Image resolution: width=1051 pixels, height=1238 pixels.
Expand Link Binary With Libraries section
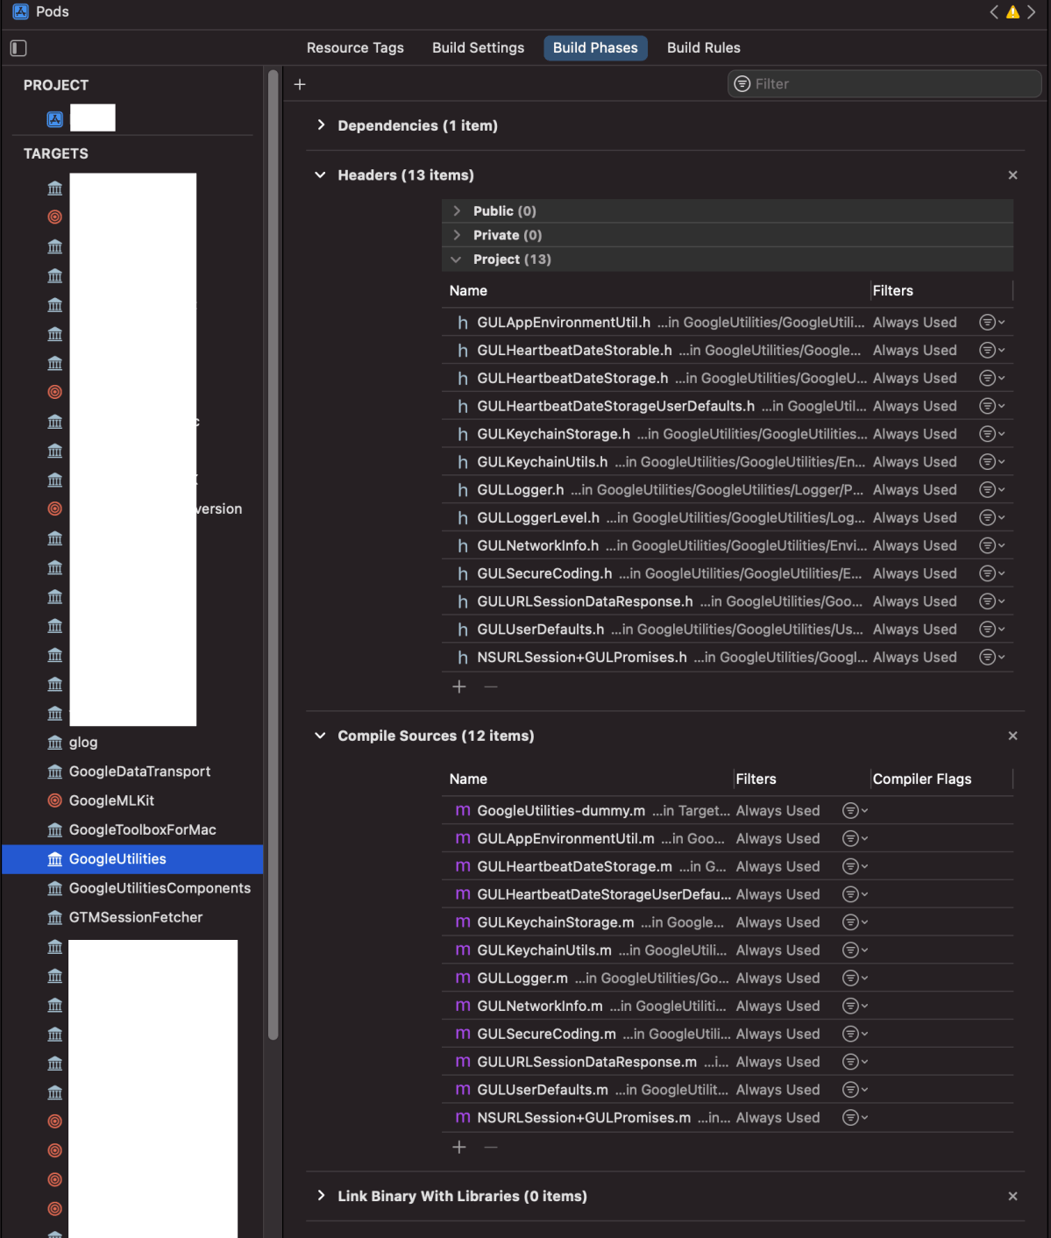tap(321, 1196)
